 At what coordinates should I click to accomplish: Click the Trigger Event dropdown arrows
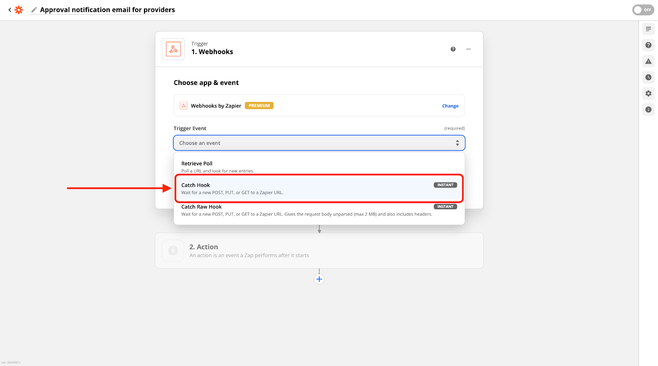coord(457,143)
